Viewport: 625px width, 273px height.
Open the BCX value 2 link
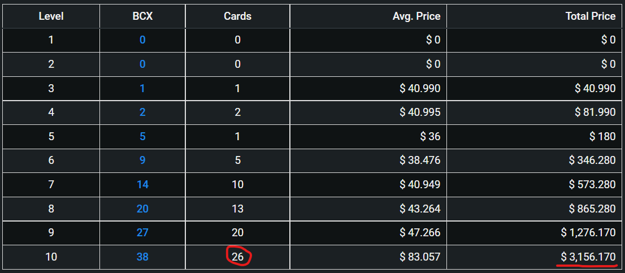[142, 112]
